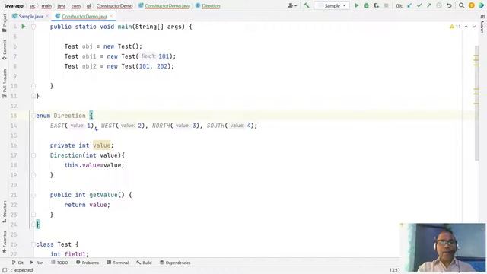Open the Dependencies tool window

pyautogui.click(x=175, y=263)
